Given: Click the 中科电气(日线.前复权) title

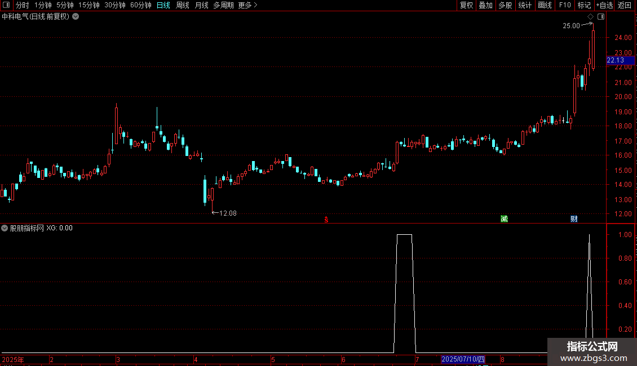Looking at the screenshot, I should pos(36,17).
